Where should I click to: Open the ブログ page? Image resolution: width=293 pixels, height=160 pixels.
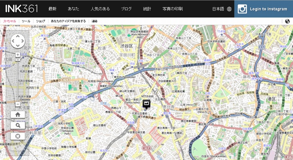(x=126, y=9)
